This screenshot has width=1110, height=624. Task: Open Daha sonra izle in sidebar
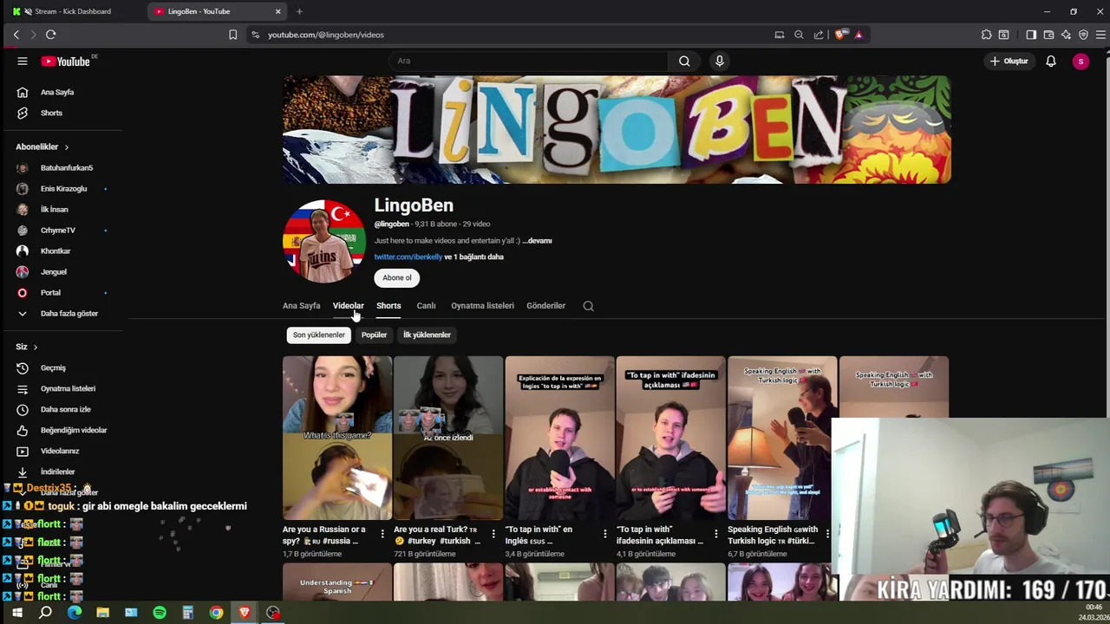pos(65,409)
